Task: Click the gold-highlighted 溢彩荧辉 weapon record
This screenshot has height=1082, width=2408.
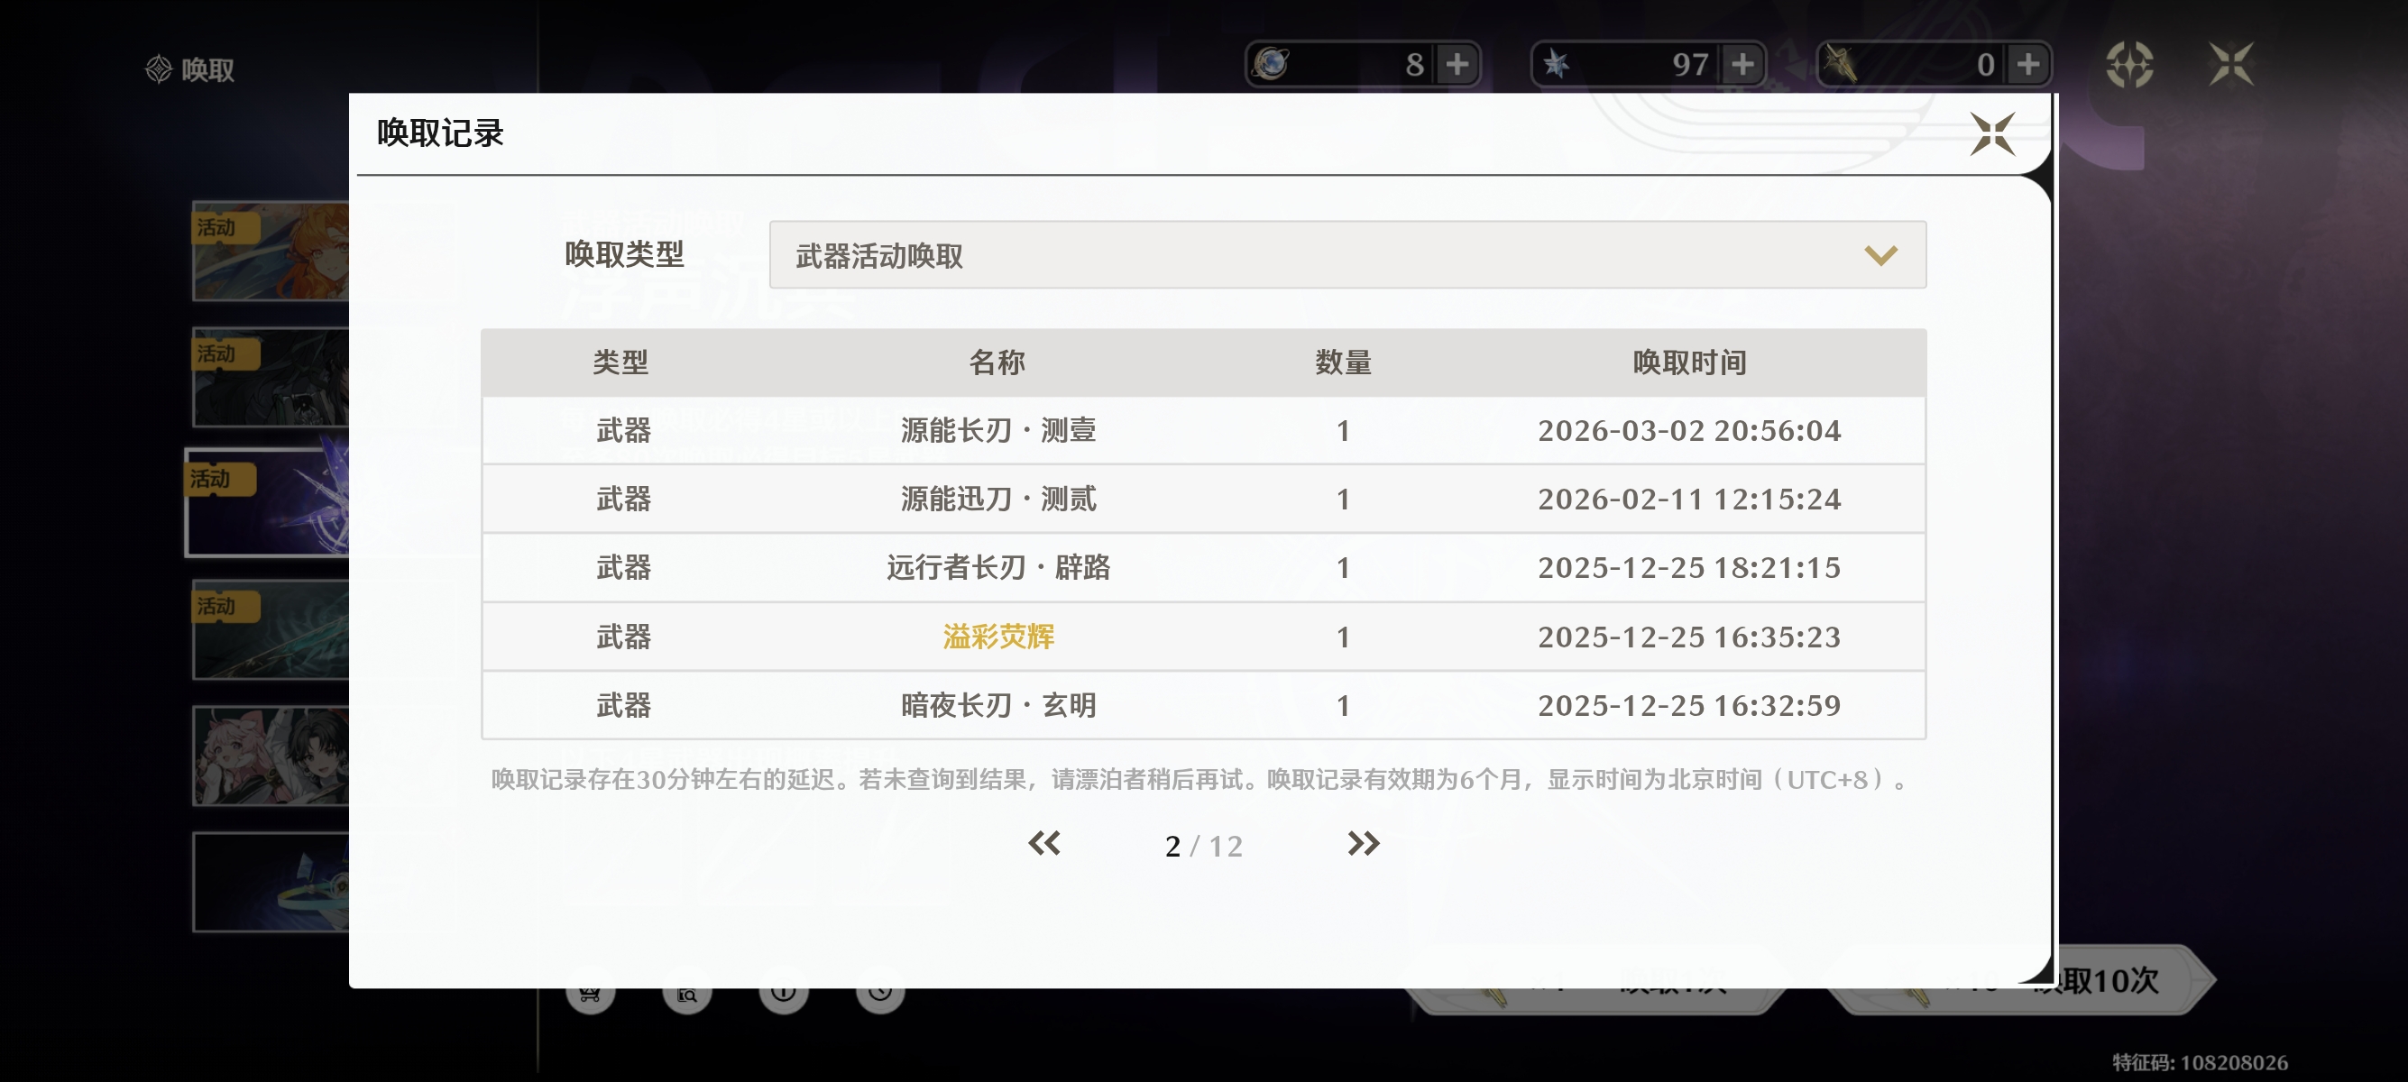Action: (x=997, y=637)
